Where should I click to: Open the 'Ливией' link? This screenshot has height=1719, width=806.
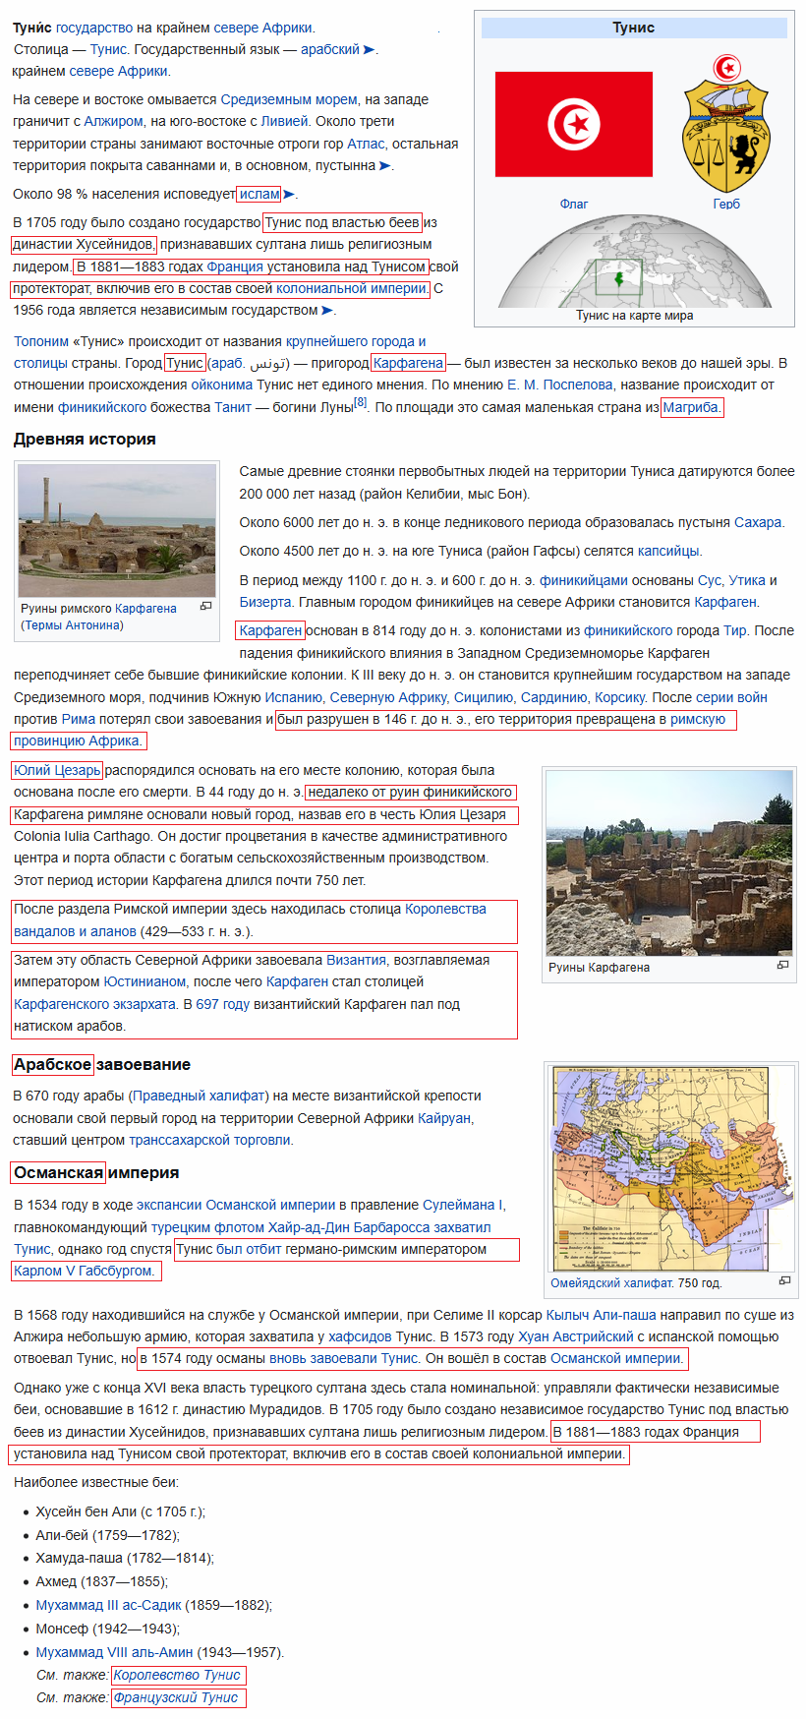pos(285,121)
